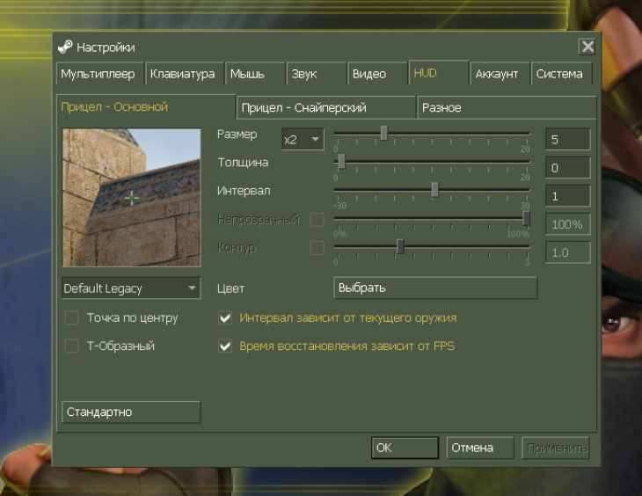Image resolution: width=642 pixels, height=496 pixels.
Task: Click the Интервал label text
Action: click(x=244, y=191)
